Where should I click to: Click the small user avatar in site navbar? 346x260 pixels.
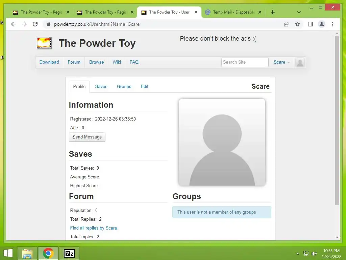[x=300, y=62]
